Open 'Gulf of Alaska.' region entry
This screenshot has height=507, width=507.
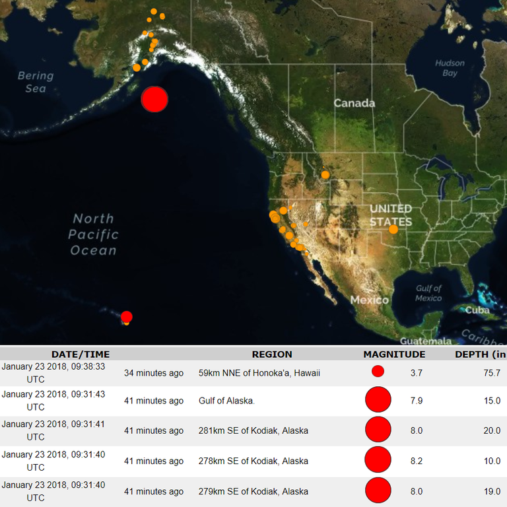click(x=226, y=401)
